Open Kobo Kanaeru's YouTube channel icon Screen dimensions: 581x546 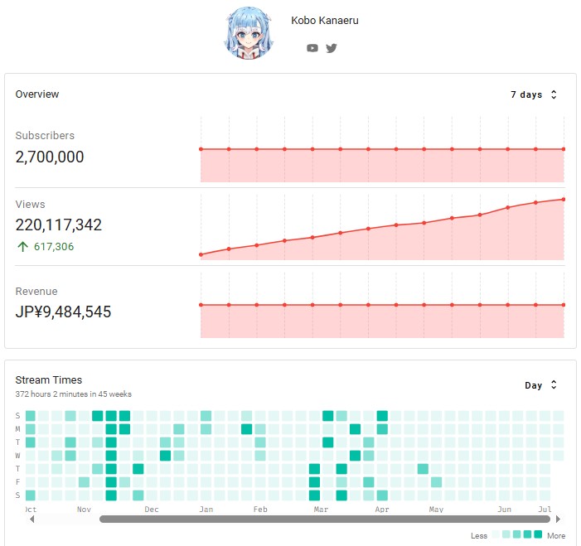pyautogui.click(x=312, y=48)
